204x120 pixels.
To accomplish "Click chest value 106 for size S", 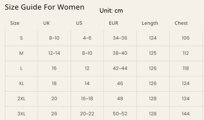I will [x=186, y=38].
